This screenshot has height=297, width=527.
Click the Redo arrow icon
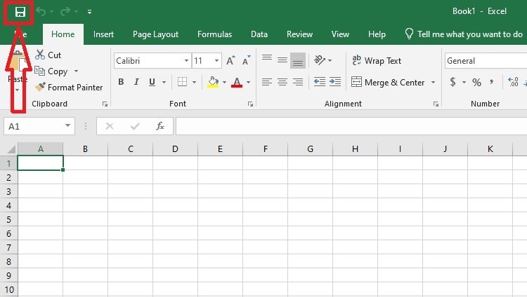click(65, 11)
